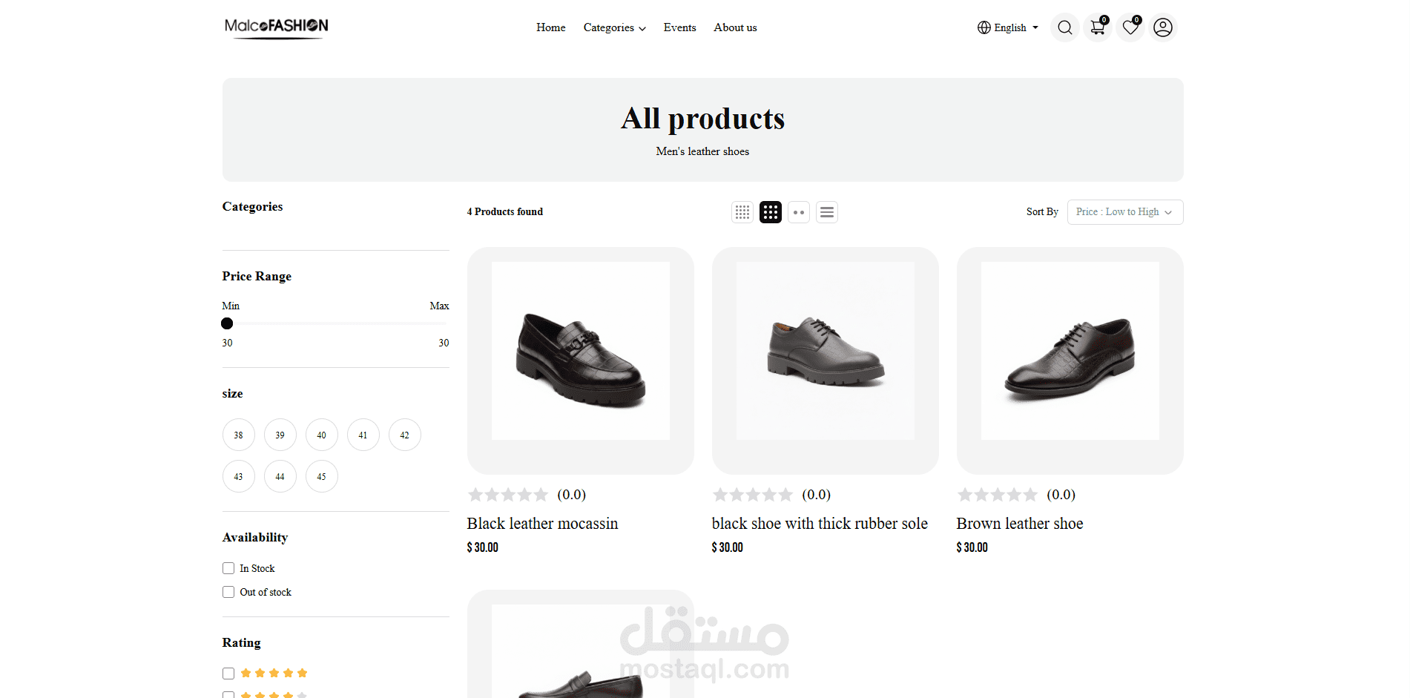The width and height of the screenshot is (1410, 698).
Task: Switch to the dense four-column grid view
Action: coord(742,212)
